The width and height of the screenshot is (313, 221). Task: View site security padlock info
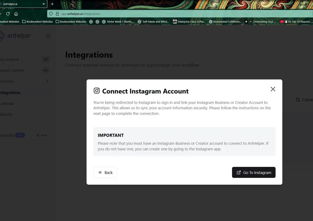[57, 14]
